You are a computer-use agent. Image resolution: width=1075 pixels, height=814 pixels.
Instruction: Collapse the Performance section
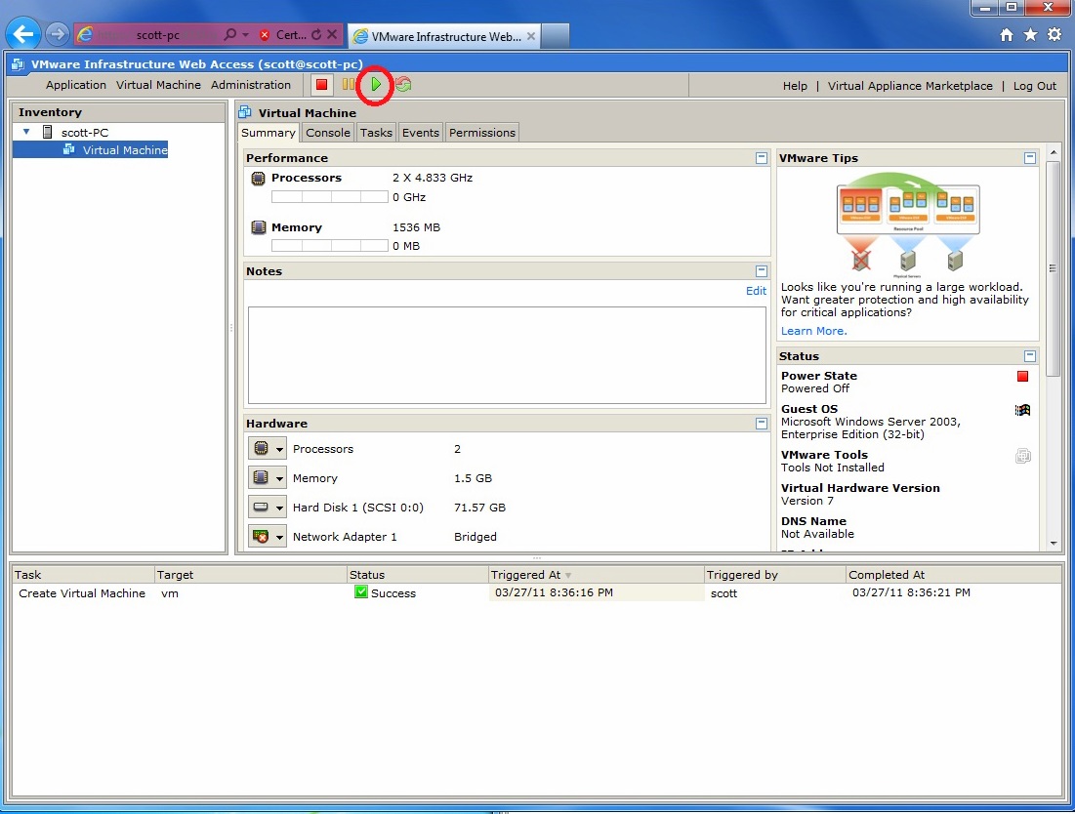pyautogui.click(x=761, y=158)
